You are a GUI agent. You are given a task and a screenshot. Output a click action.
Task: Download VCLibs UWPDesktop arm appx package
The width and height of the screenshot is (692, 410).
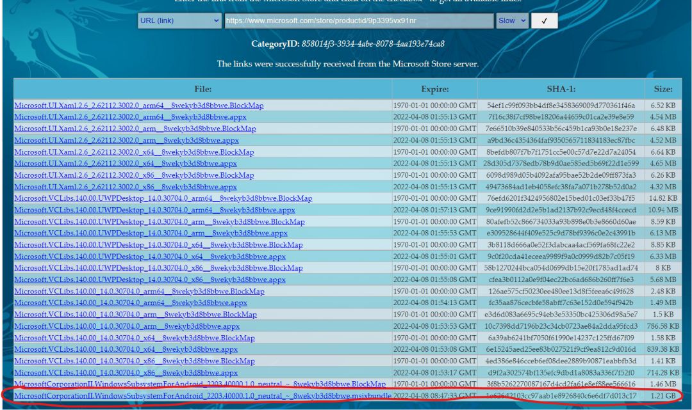[x=151, y=233]
